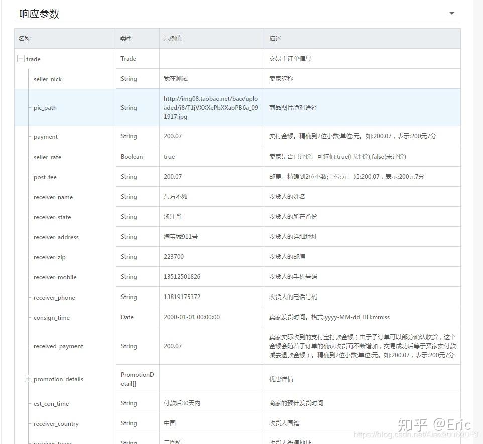
Task: Click the taobao image URL example value
Action: [x=211, y=108]
